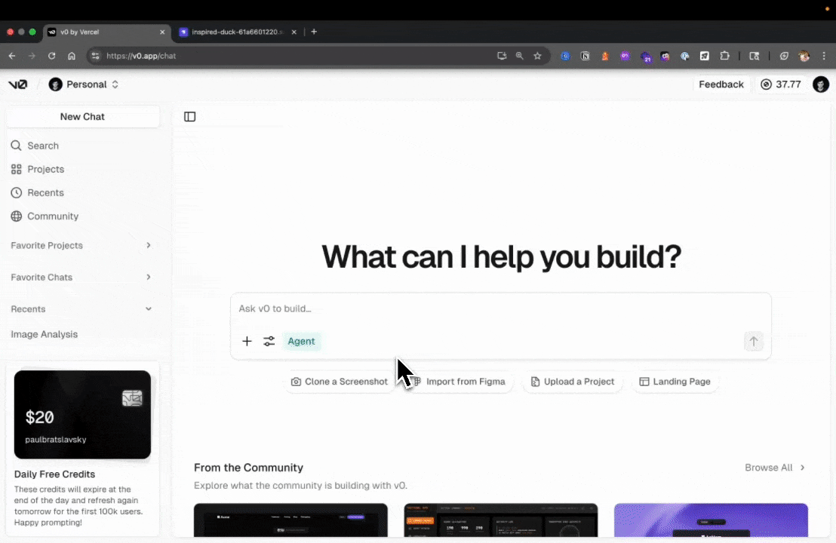Open the Personal workspace switcher
This screenshot has height=543, width=836.
tap(84, 84)
